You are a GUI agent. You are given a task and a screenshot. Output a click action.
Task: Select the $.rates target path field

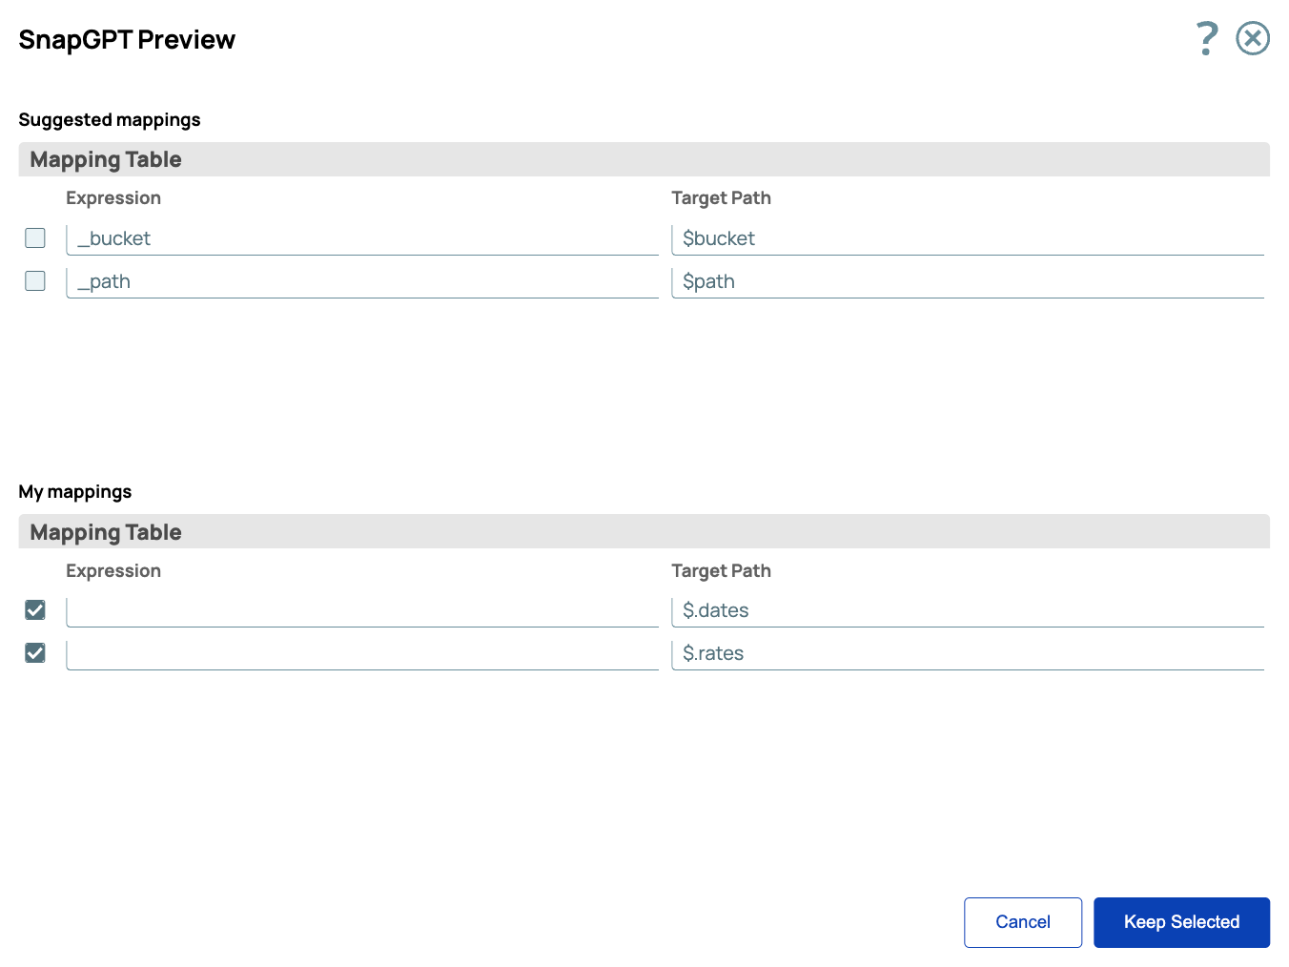[968, 653]
